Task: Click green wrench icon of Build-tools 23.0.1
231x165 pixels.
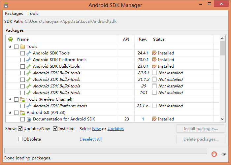Action: pos(29,66)
